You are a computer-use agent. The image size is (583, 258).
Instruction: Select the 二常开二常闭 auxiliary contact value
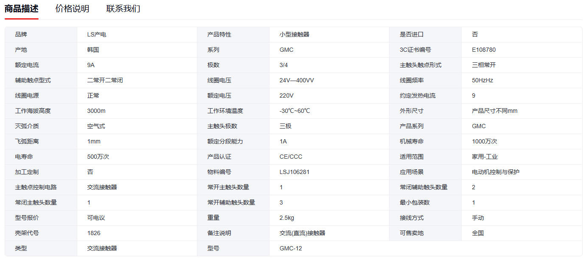(x=105, y=80)
